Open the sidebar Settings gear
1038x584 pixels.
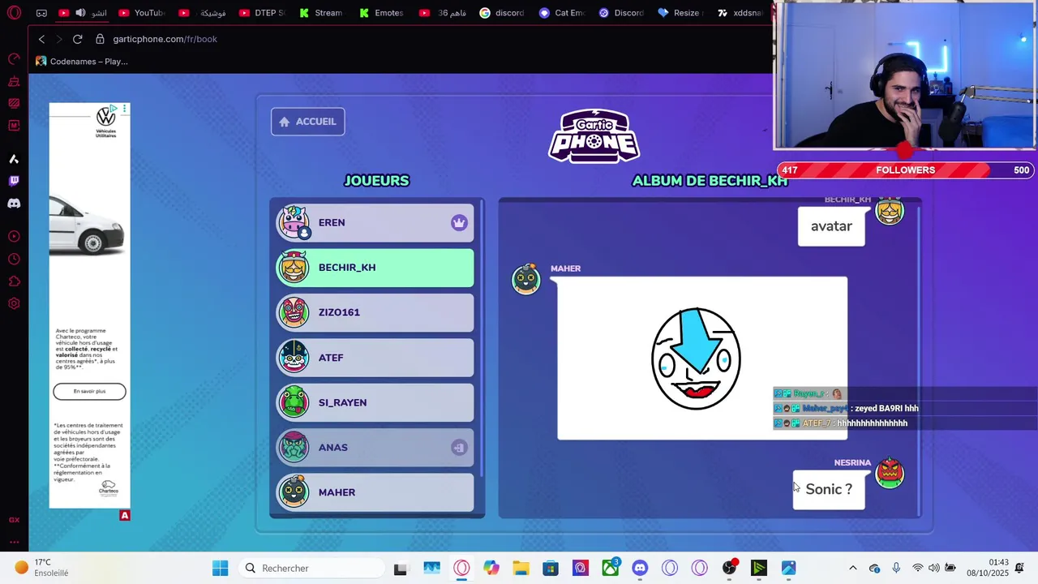(14, 304)
